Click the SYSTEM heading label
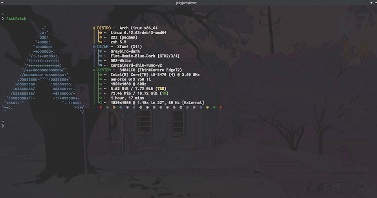 pos(104,70)
